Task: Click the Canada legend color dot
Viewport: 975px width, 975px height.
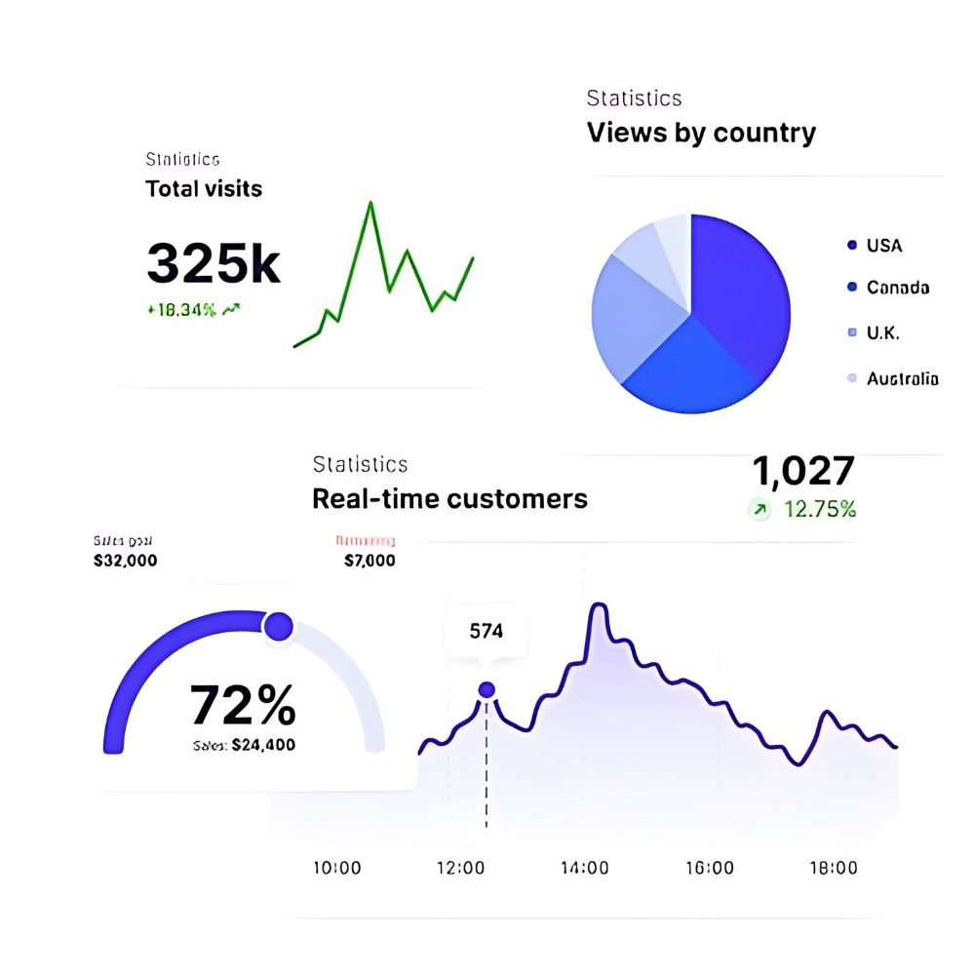Action: point(852,288)
